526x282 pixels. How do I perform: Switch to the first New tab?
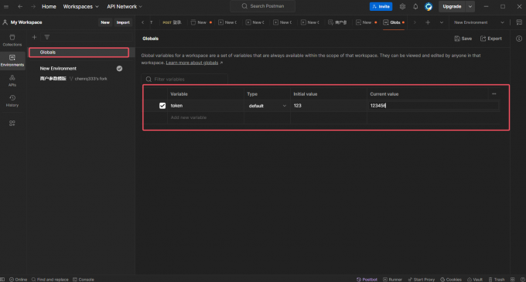[x=201, y=22]
